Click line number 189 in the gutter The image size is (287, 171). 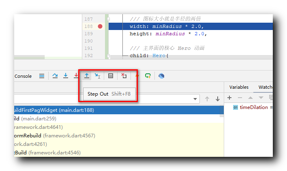point(89,34)
